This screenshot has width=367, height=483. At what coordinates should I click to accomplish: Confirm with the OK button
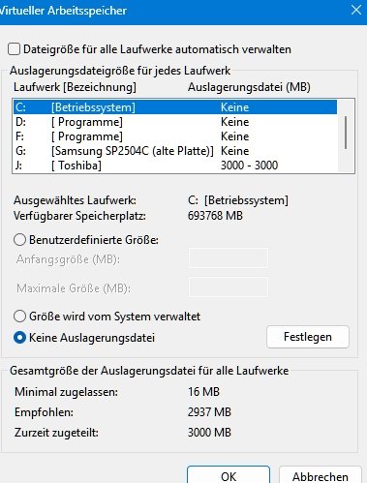[229, 475]
